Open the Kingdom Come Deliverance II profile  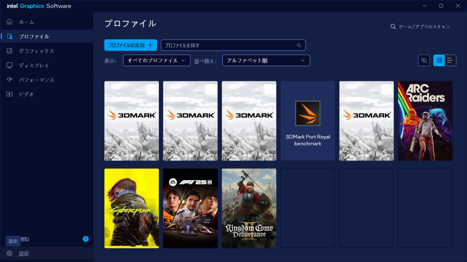[x=249, y=208]
